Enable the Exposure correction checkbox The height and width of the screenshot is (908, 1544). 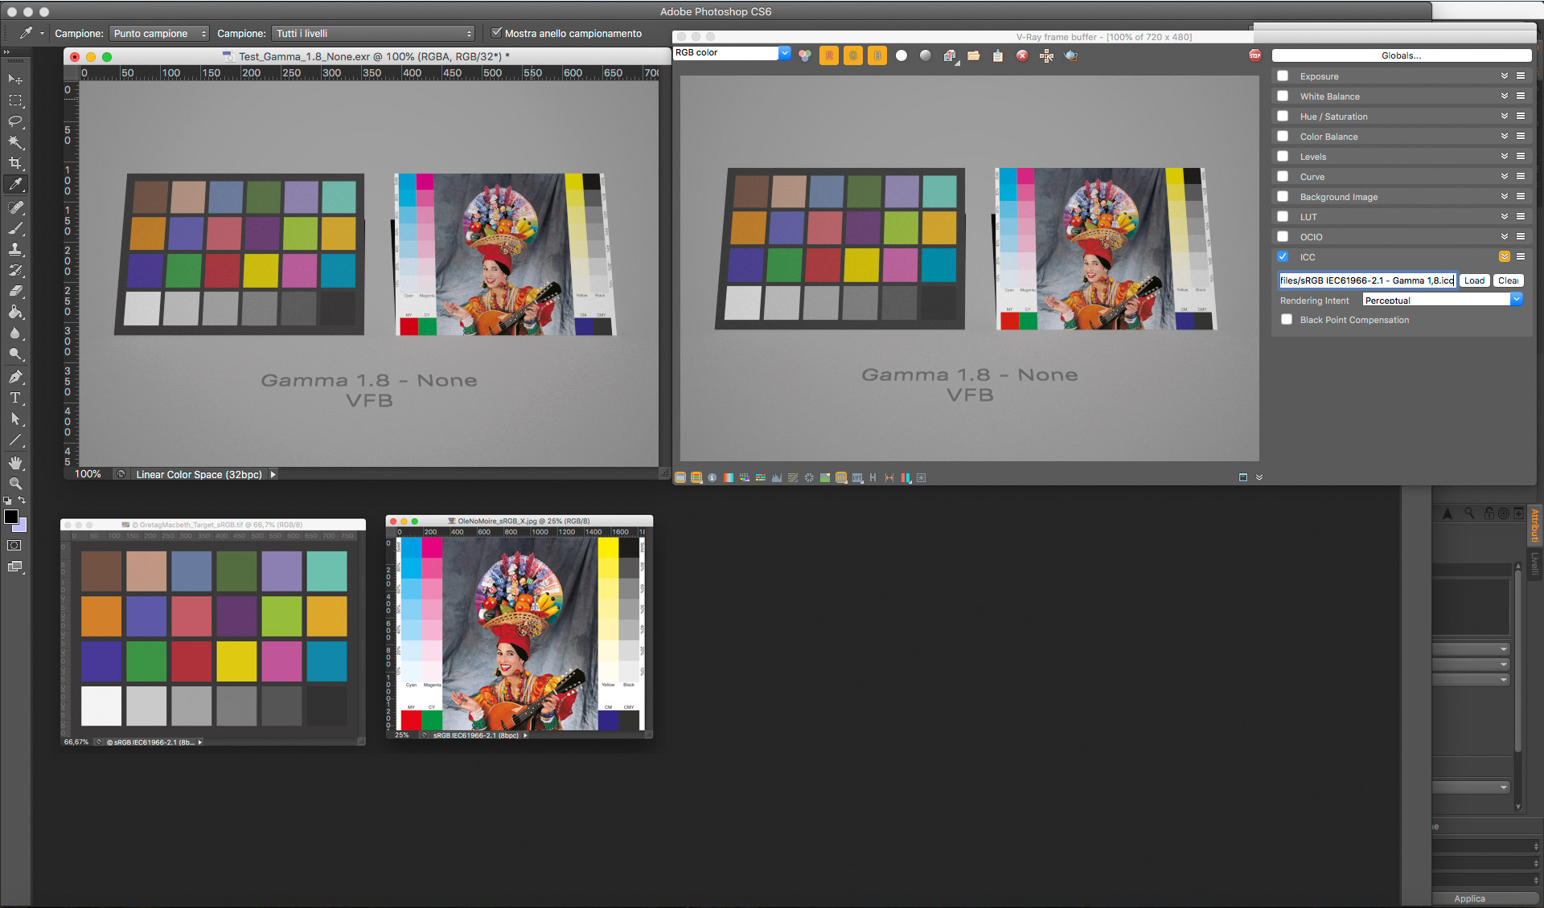point(1283,76)
